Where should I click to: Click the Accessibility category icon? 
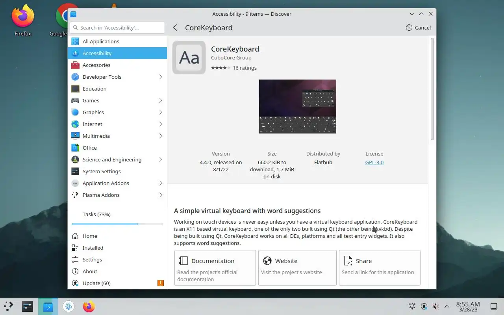click(x=75, y=53)
